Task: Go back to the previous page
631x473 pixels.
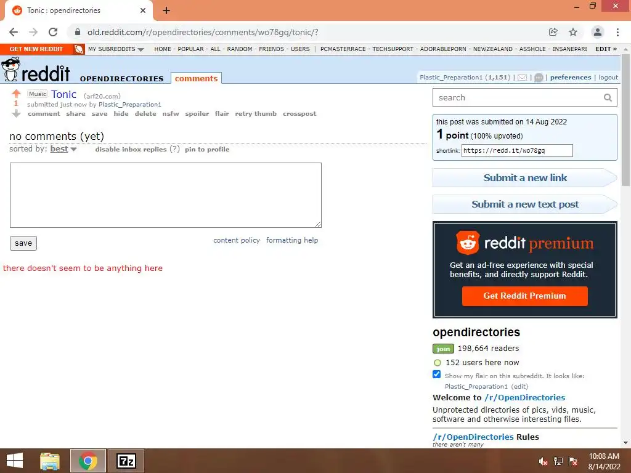Action: [14, 32]
